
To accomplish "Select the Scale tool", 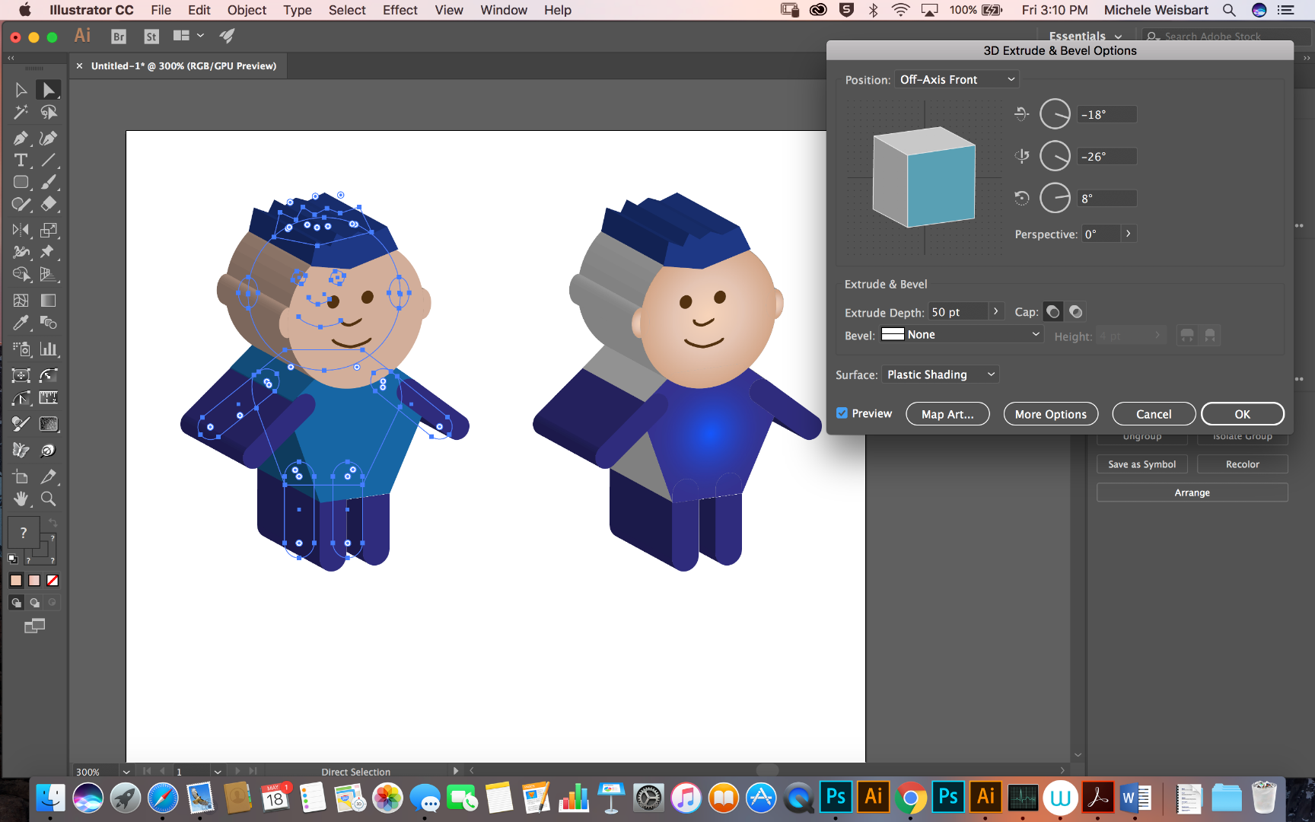I will 48,230.
